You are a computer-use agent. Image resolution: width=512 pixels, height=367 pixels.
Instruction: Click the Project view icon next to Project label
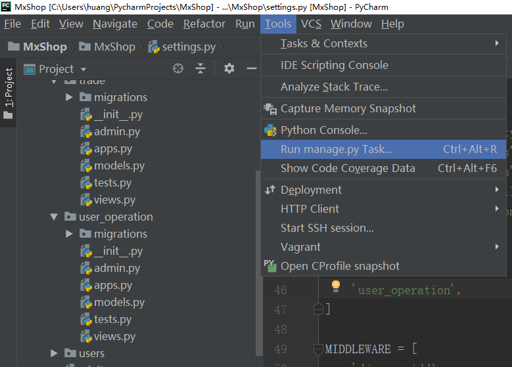tap(30, 69)
